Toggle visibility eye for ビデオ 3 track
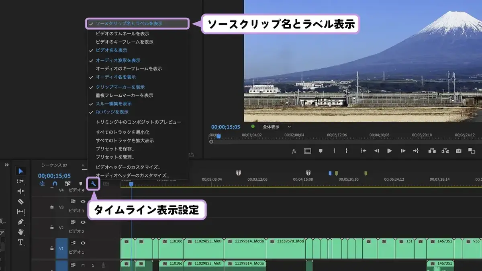The height and width of the screenshot is (271, 482). coord(83,202)
